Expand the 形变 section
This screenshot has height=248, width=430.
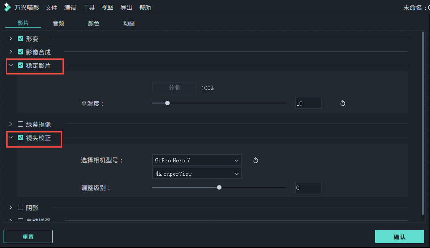[x=11, y=38]
